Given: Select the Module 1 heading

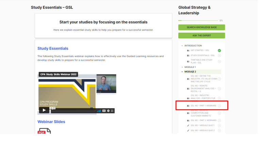Looking at the screenshot, I should (190, 67).
